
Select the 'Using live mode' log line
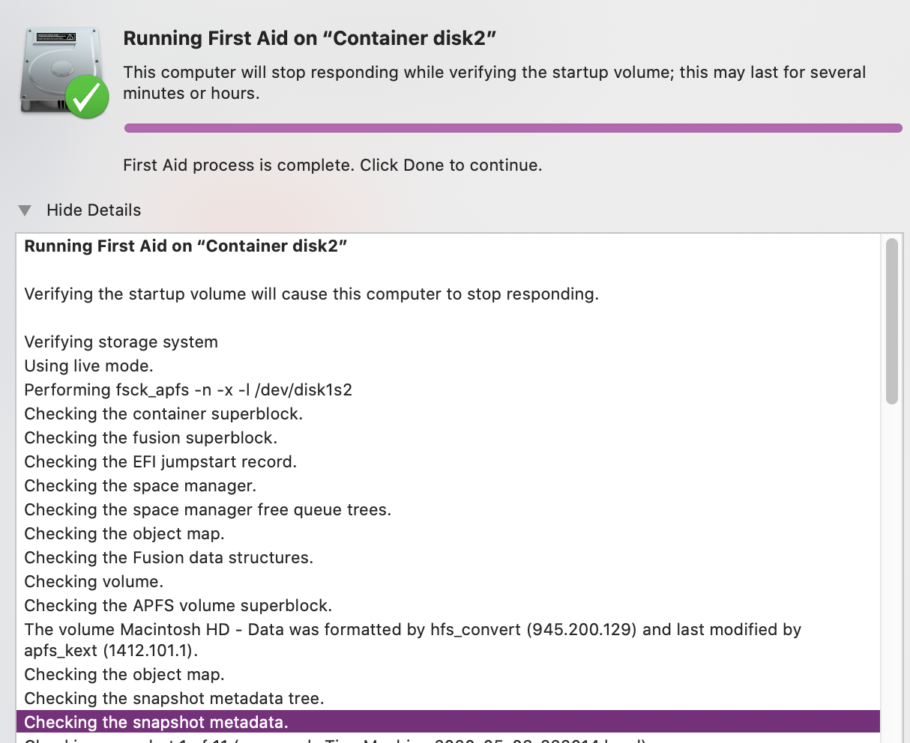coord(88,366)
